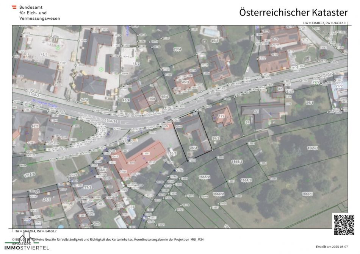Select parcel label 1564/1
Viewport: 360px width, 254px height.
tap(307, 194)
